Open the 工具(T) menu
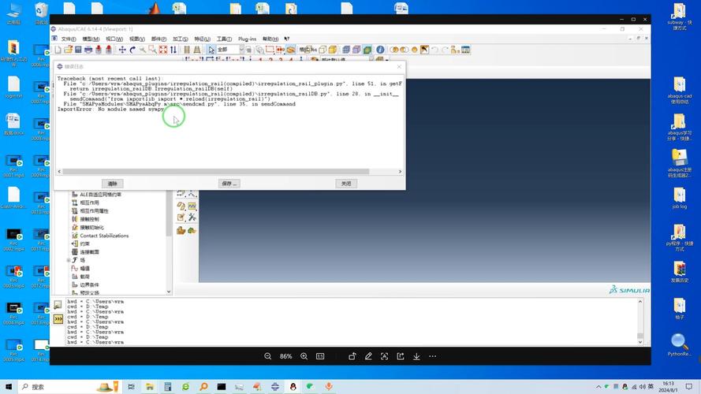The height and width of the screenshot is (394, 701). pos(224,39)
